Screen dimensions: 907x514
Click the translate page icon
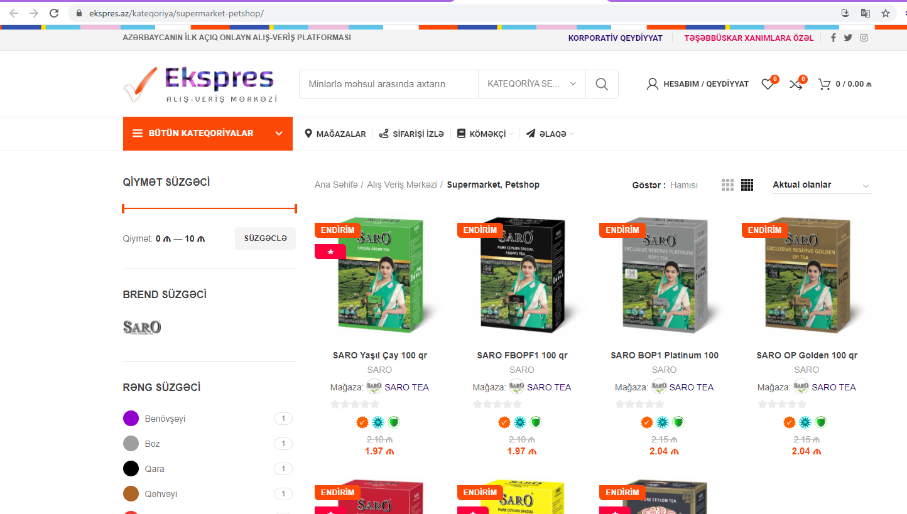866,13
